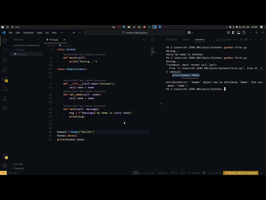
Task: Click UTF-8 encoding in status bar
Action: click(174, 173)
